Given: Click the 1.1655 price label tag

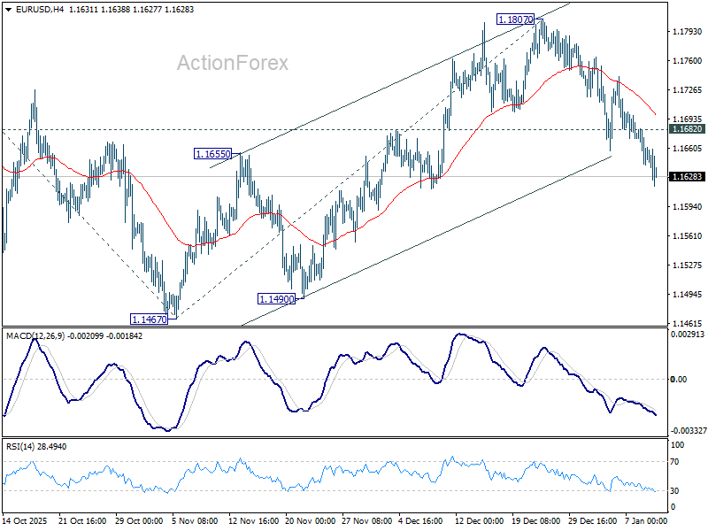Looking at the screenshot, I should [x=211, y=155].
